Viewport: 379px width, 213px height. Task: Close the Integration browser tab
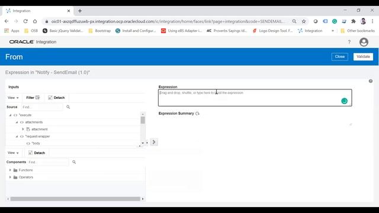click(69, 11)
